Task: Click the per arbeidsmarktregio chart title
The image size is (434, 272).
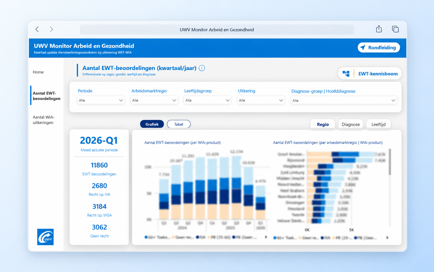Action: [328, 143]
